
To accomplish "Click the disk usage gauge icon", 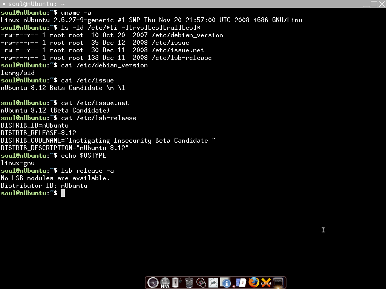I will click(201, 283).
